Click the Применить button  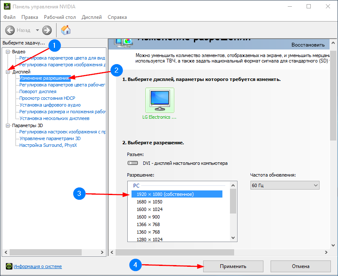click(233, 266)
